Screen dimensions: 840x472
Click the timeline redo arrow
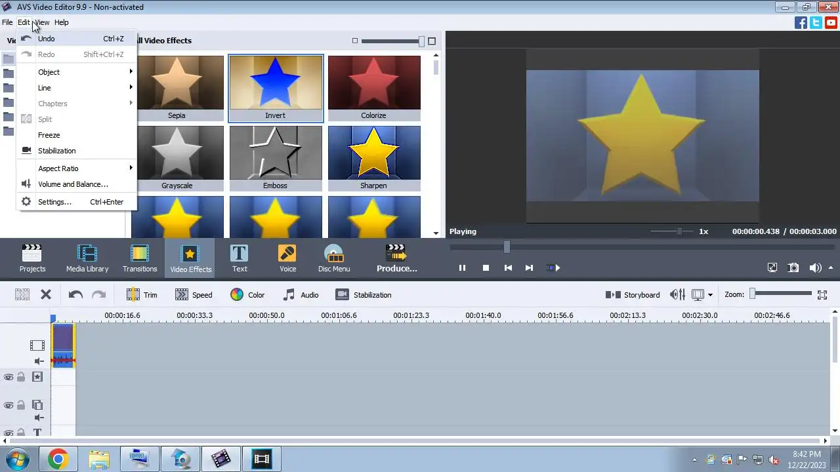(x=98, y=295)
